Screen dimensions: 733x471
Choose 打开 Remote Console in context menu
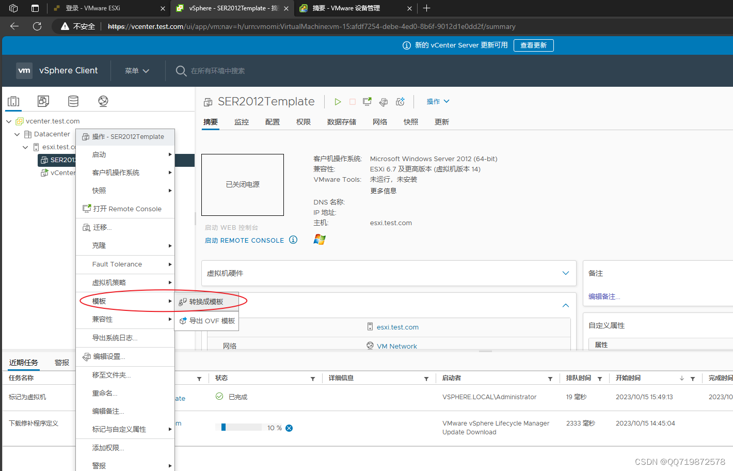[x=125, y=209]
